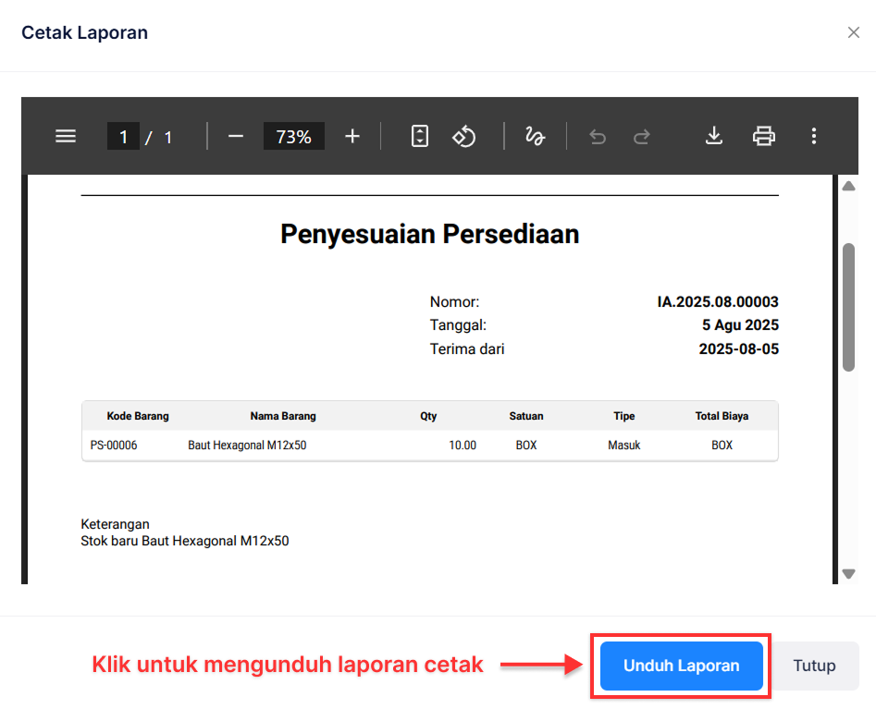Open the three-dot more options menu
Image resolution: width=876 pixels, height=709 pixels.
pos(813,136)
